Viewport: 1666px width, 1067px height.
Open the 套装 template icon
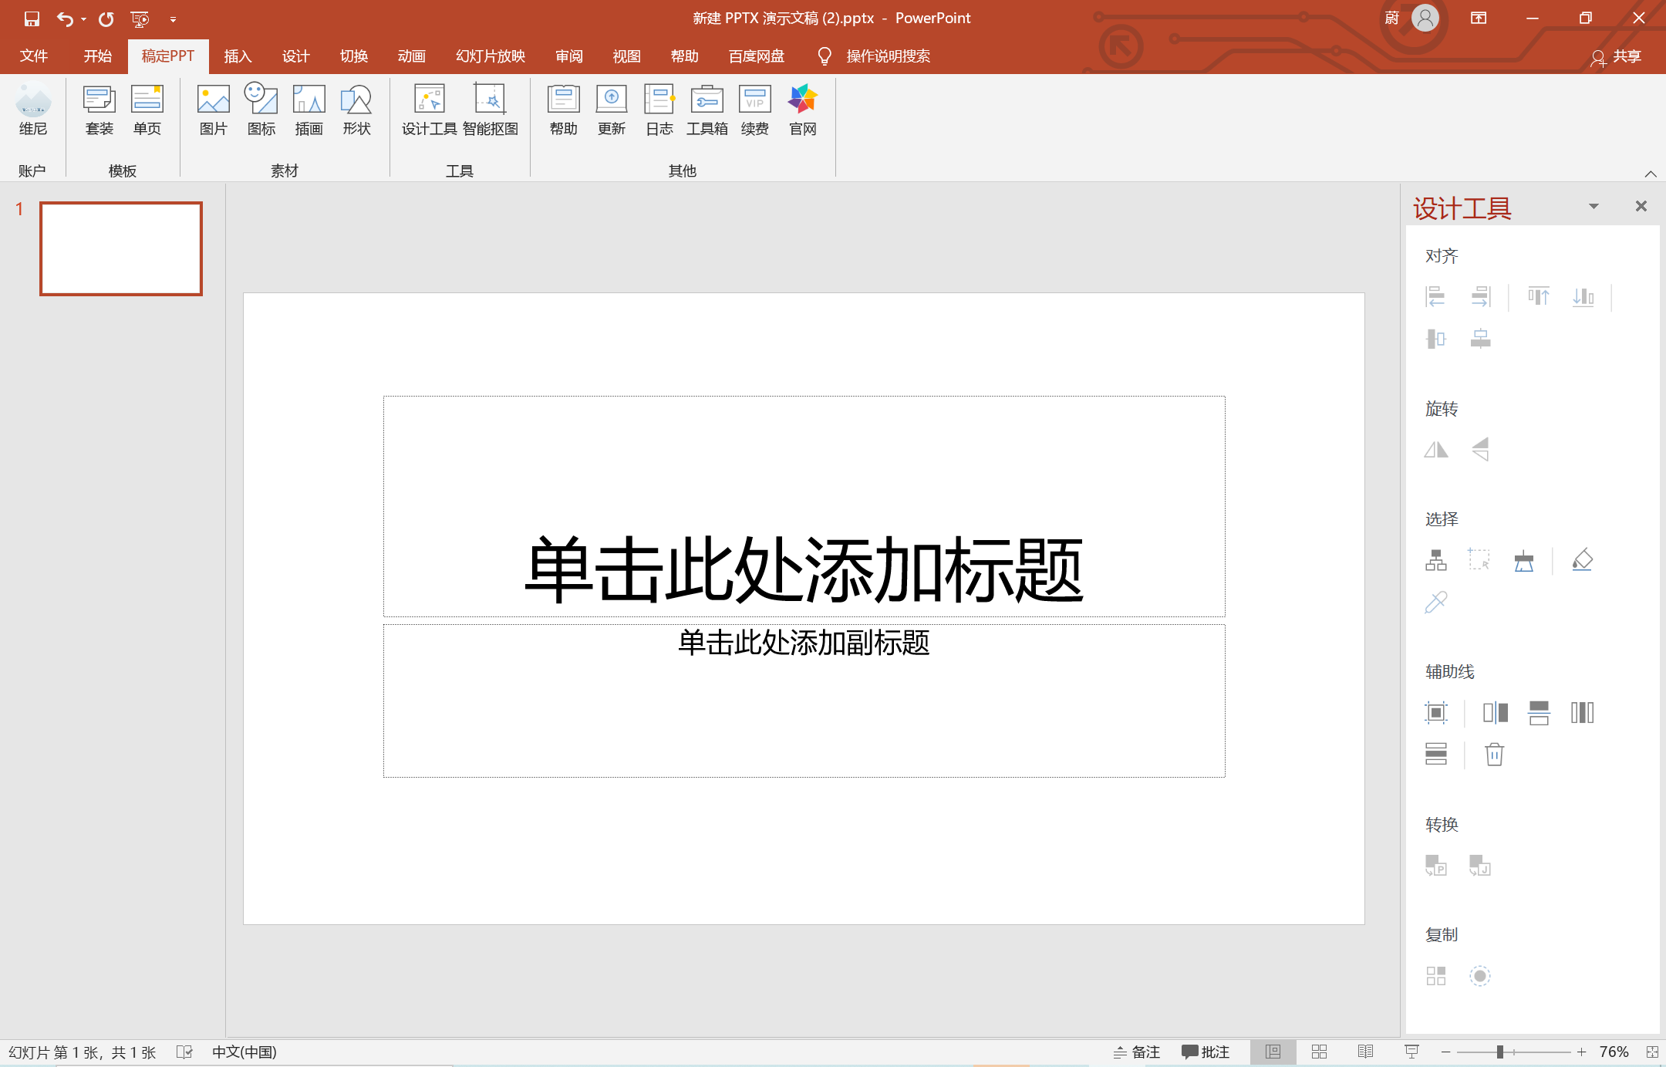[x=99, y=110]
